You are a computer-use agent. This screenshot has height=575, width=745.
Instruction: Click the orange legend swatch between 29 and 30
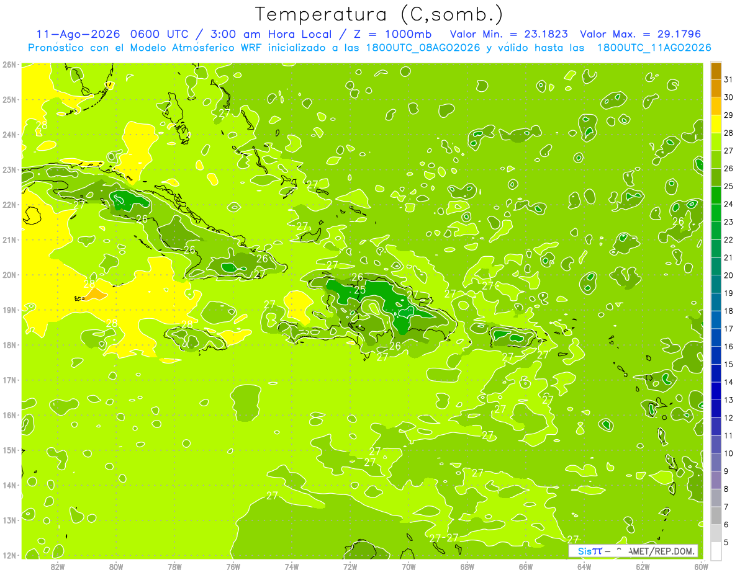[x=716, y=106]
